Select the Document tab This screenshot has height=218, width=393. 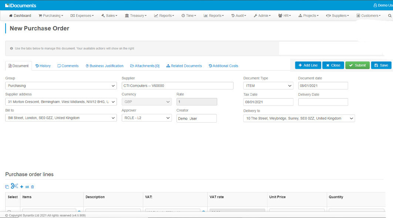coord(19,66)
